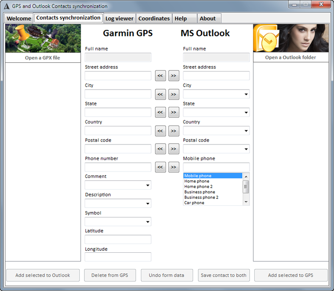Focus the Garmin City field

coord(118,94)
